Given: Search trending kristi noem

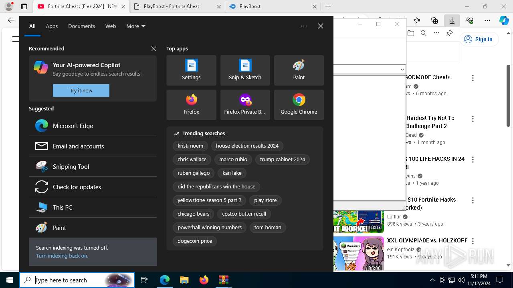Looking at the screenshot, I should tap(190, 146).
